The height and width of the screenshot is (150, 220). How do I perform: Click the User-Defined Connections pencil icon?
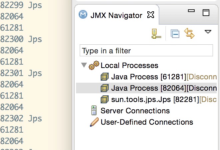94,122
